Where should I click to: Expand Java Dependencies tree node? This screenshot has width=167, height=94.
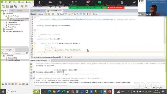pos(4,25)
